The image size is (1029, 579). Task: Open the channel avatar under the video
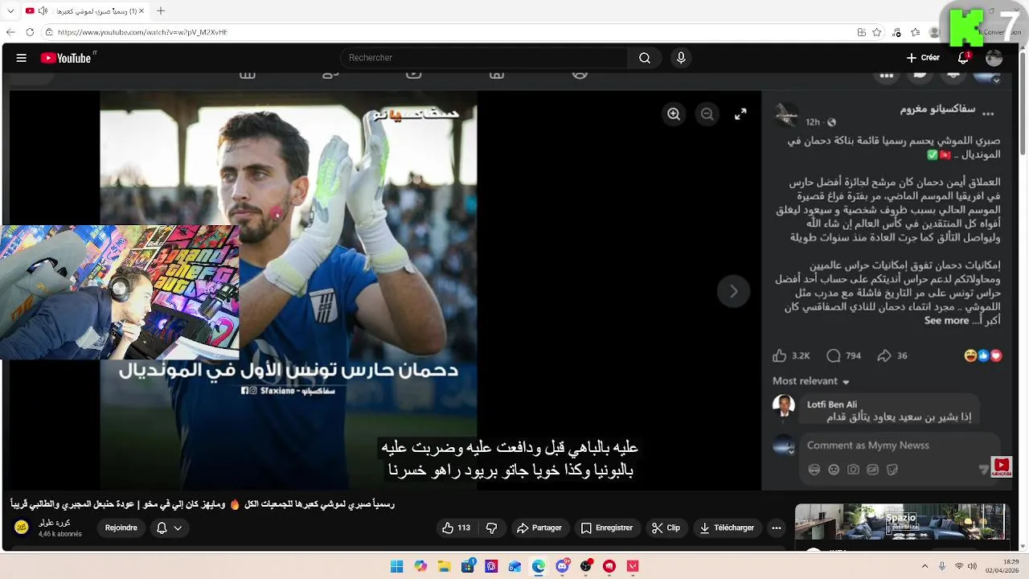(x=22, y=527)
